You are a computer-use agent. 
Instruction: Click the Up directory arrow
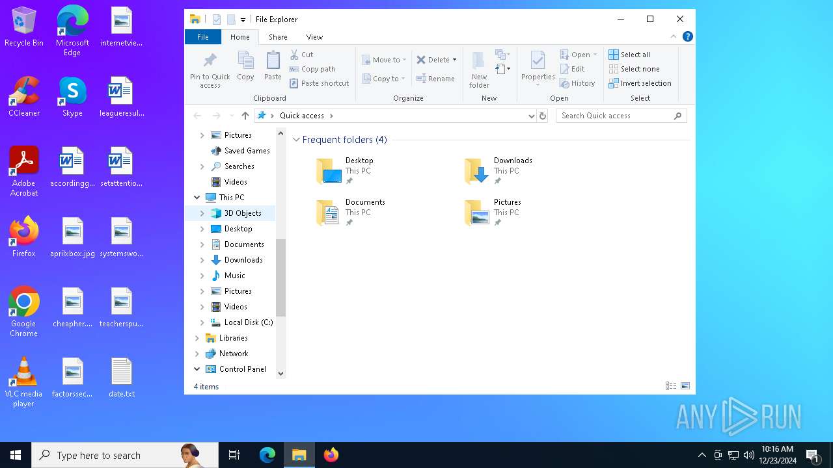pyautogui.click(x=245, y=116)
